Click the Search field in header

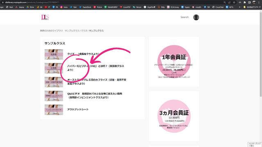(x=185, y=17)
